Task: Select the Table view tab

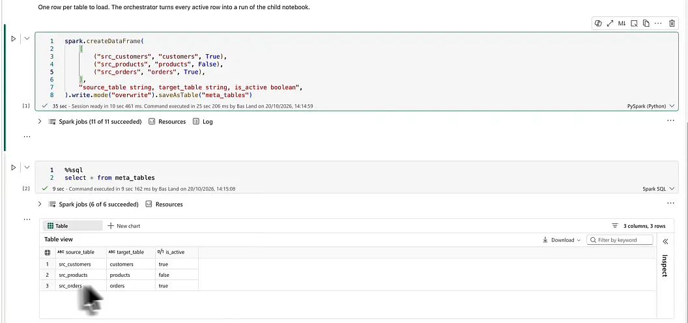Action: coord(72,226)
